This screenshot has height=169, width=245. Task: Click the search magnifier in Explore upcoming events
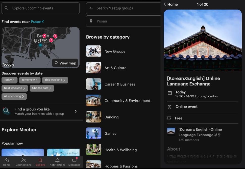[x=6, y=8]
